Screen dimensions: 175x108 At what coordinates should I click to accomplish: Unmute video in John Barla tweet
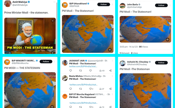(167, 39)
